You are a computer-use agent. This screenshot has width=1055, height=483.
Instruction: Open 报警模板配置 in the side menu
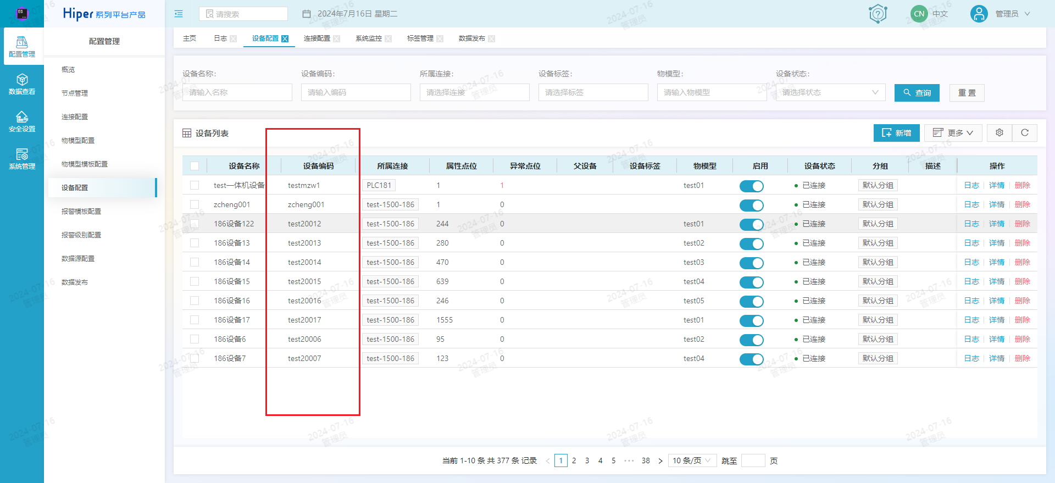pos(81,212)
